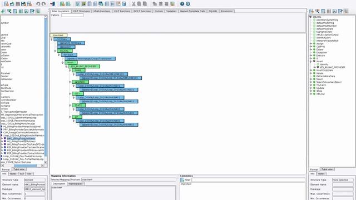The width and height of the screenshot is (356, 200).
Task: Select N3_BillingProviderAddress in source tree
Action: (x=21, y=141)
